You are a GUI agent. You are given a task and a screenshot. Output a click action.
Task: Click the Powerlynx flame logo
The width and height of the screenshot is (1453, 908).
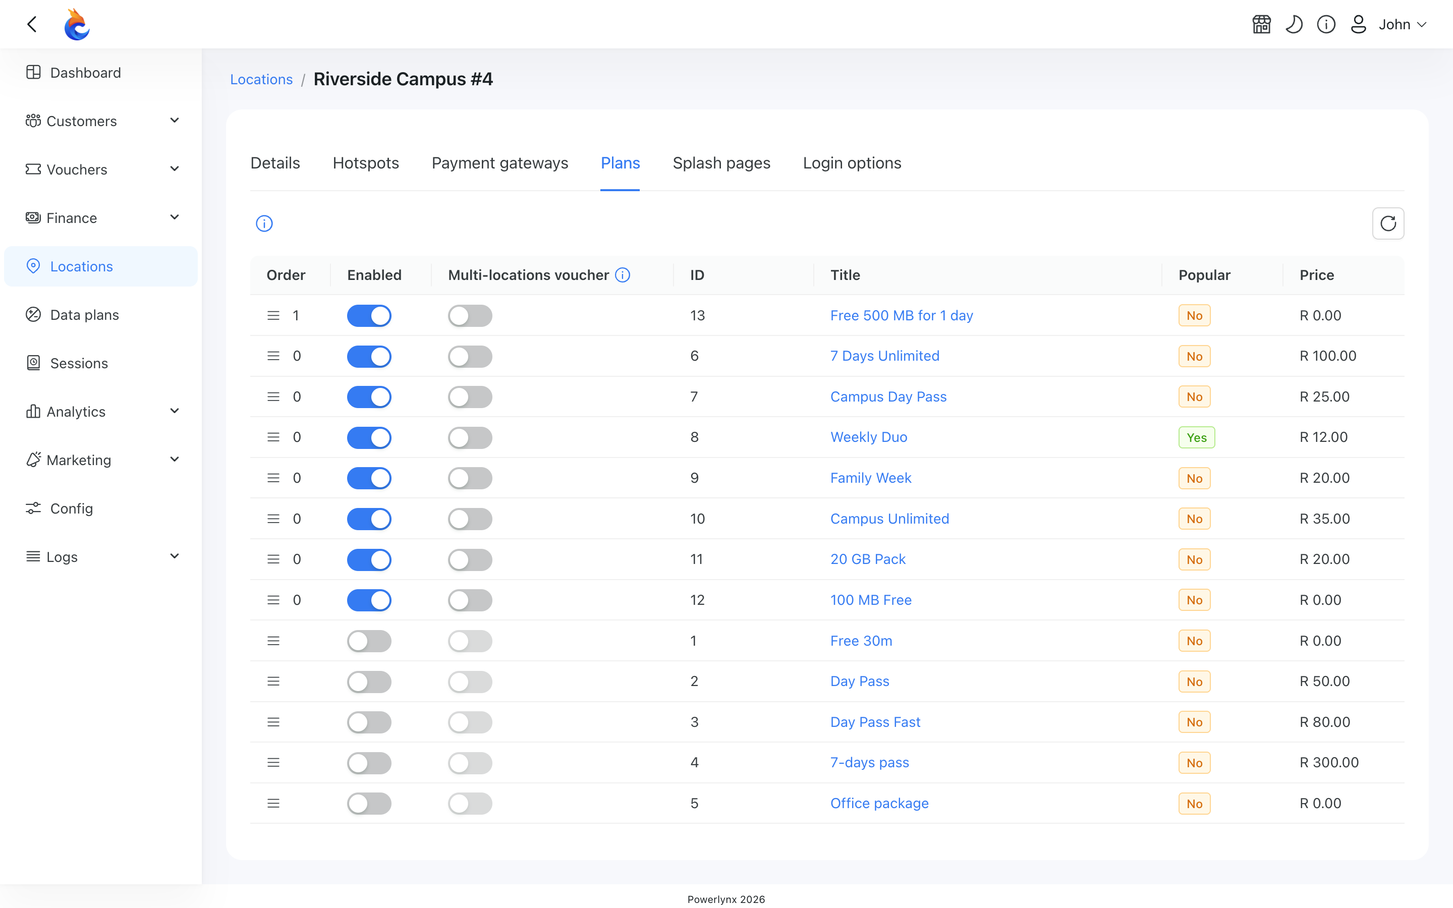pyautogui.click(x=77, y=24)
